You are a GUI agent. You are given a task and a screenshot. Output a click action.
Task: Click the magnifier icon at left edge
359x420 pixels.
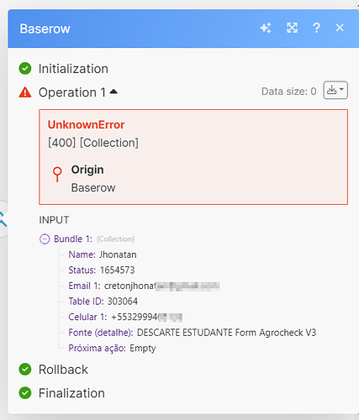click(x=3, y=219)
